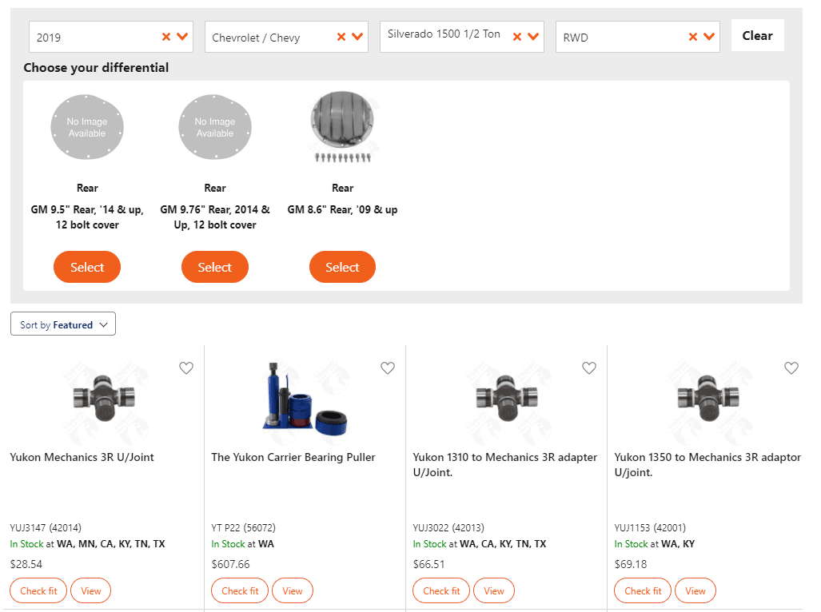Check fit for the Yukon Carrier Bearing Puller

239,590
